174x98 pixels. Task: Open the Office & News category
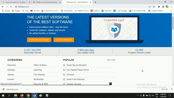point(40,65)
